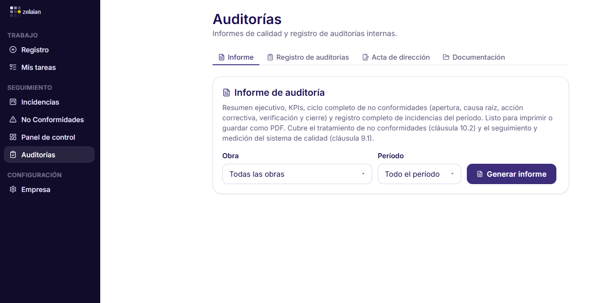Open the Obra dropdown showing Todas las obras
600x303 pixels.
pos(297,174)
